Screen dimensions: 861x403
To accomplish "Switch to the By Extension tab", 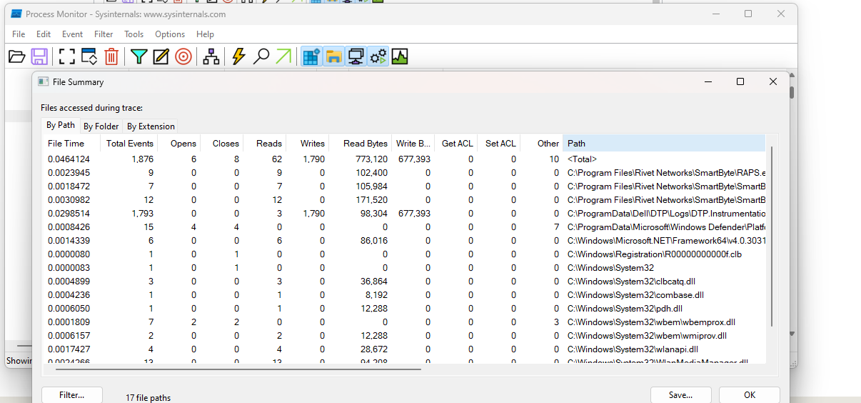I will (151, 126).
